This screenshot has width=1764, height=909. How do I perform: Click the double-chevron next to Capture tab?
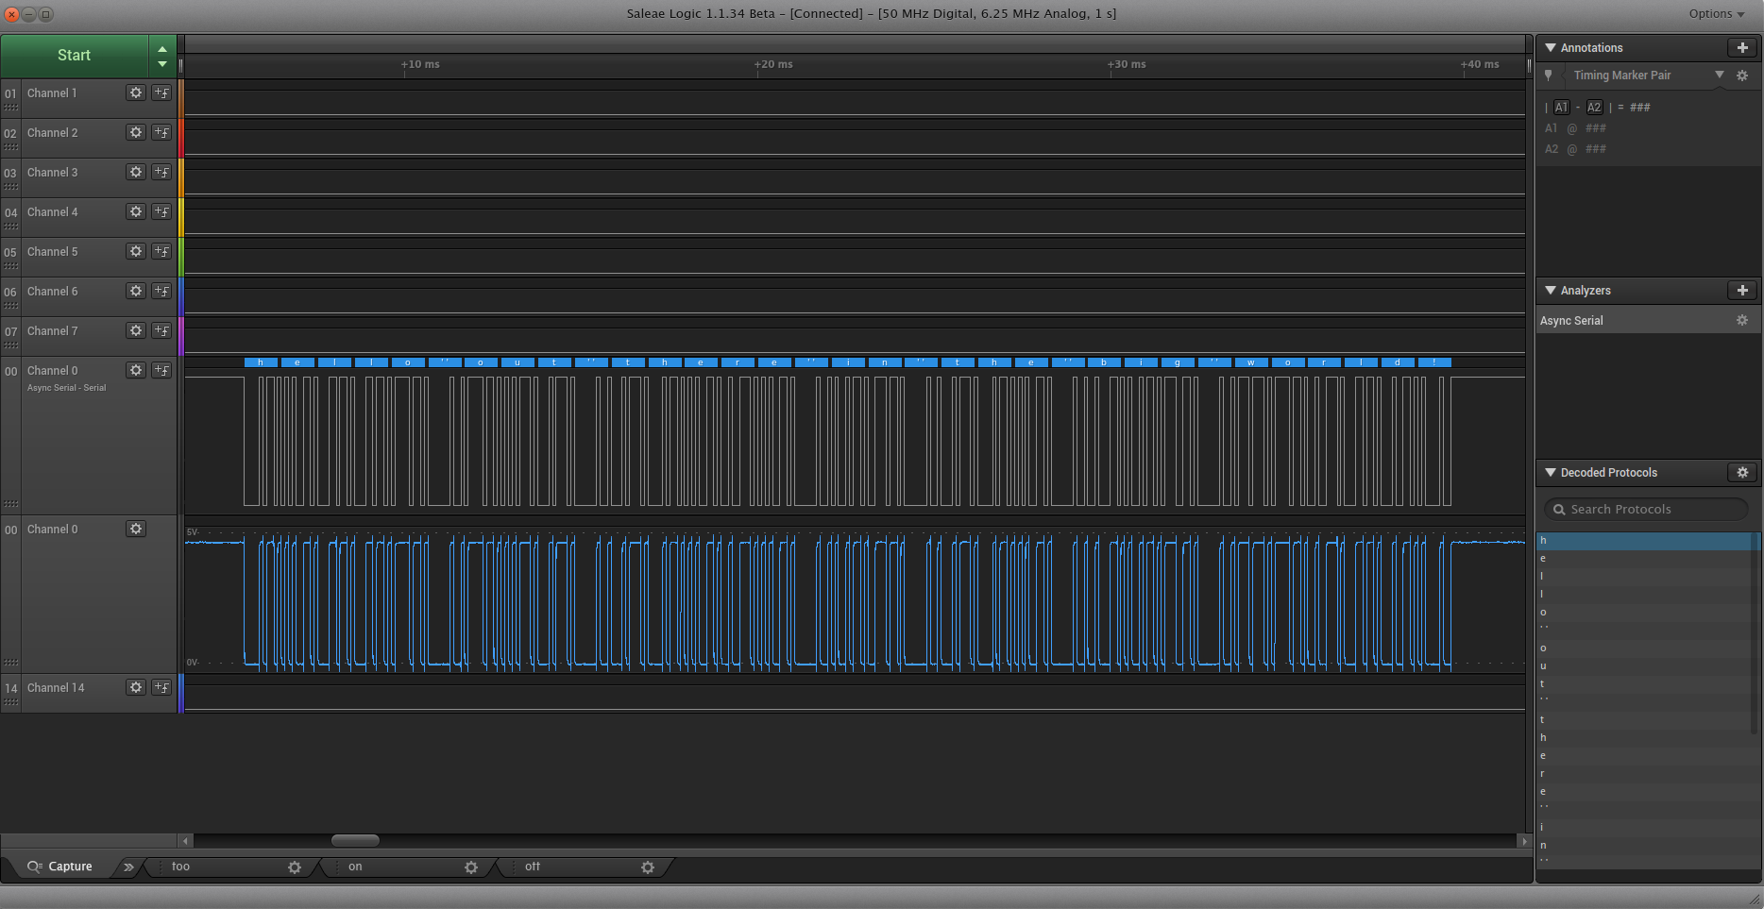click(128, 867)
